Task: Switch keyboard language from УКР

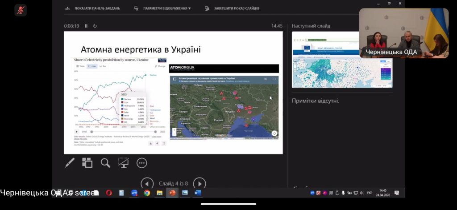Action: pos(369,193)
